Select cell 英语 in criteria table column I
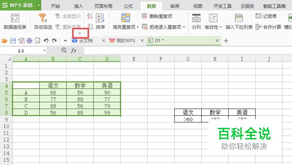Screen dimensions: 292x165 242,112
